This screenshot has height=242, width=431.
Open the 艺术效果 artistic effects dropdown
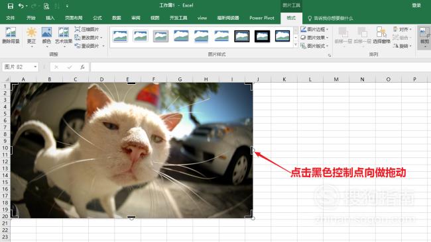click(x=64, y=37)
